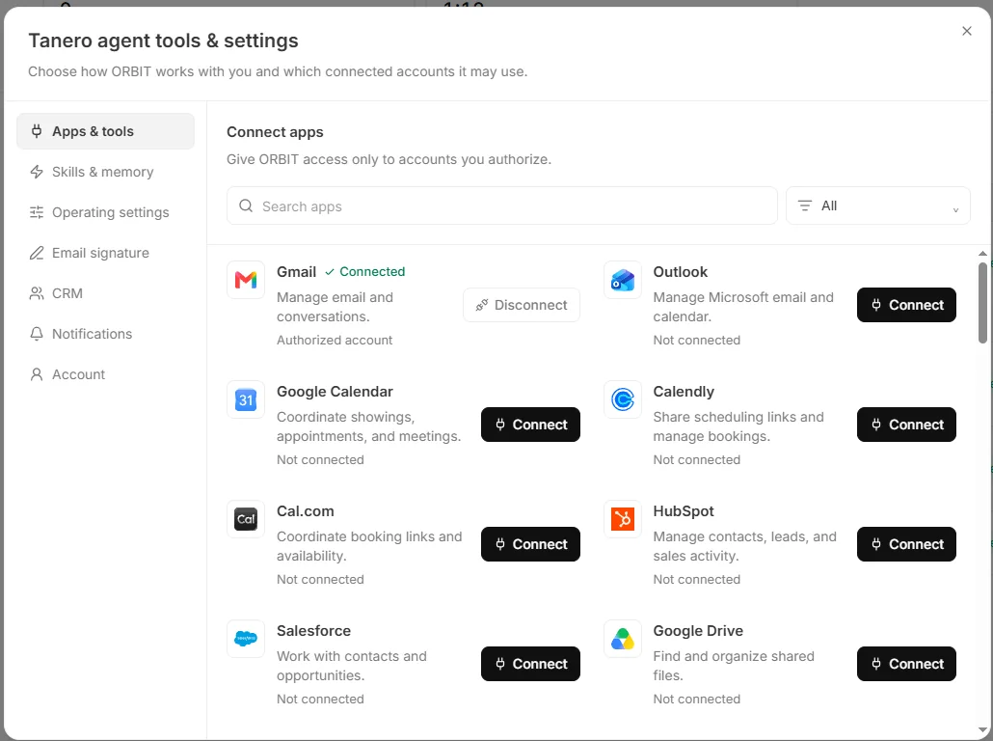The image size is (993, 741).
Task: Click the Google Drive logo icon
Action: tap(623, 639)
